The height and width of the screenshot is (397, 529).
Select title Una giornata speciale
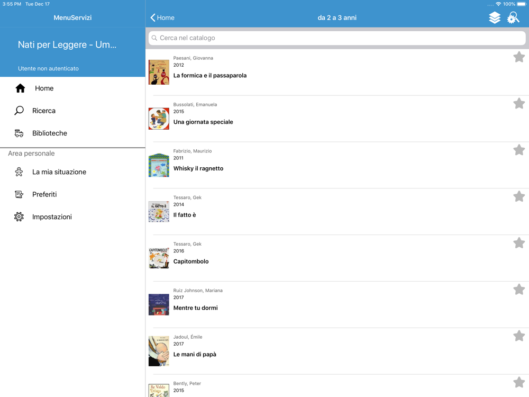click(203, 122)
